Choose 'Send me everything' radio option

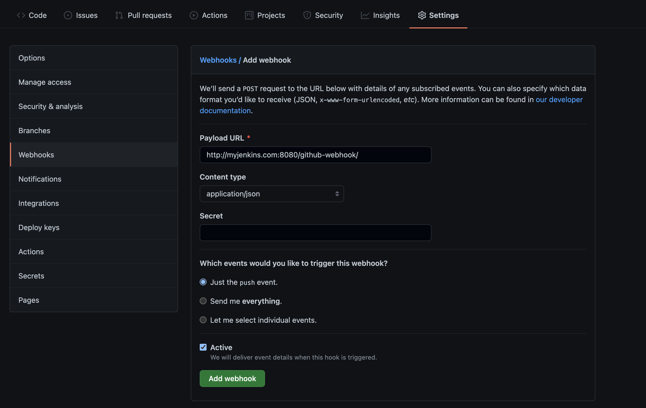coord(203,301)
